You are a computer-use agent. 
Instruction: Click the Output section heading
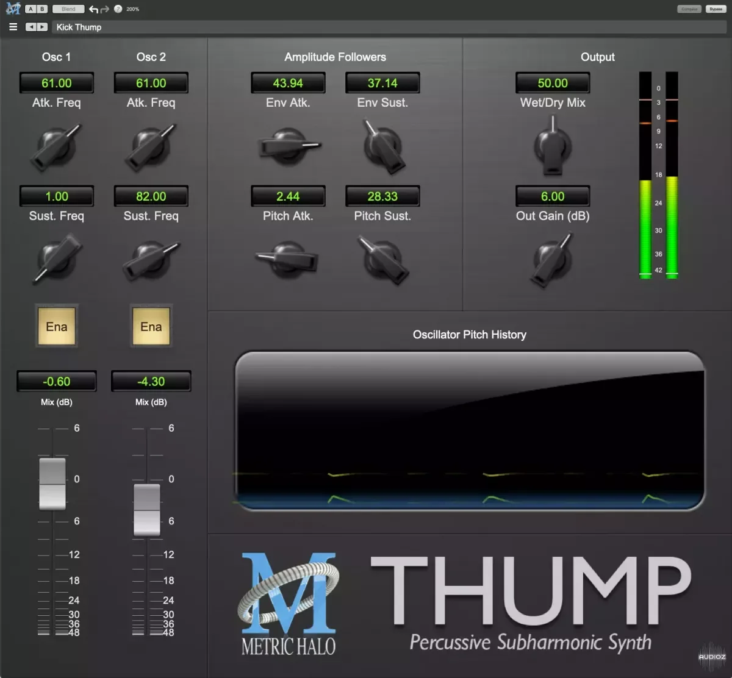pos(598,57)
